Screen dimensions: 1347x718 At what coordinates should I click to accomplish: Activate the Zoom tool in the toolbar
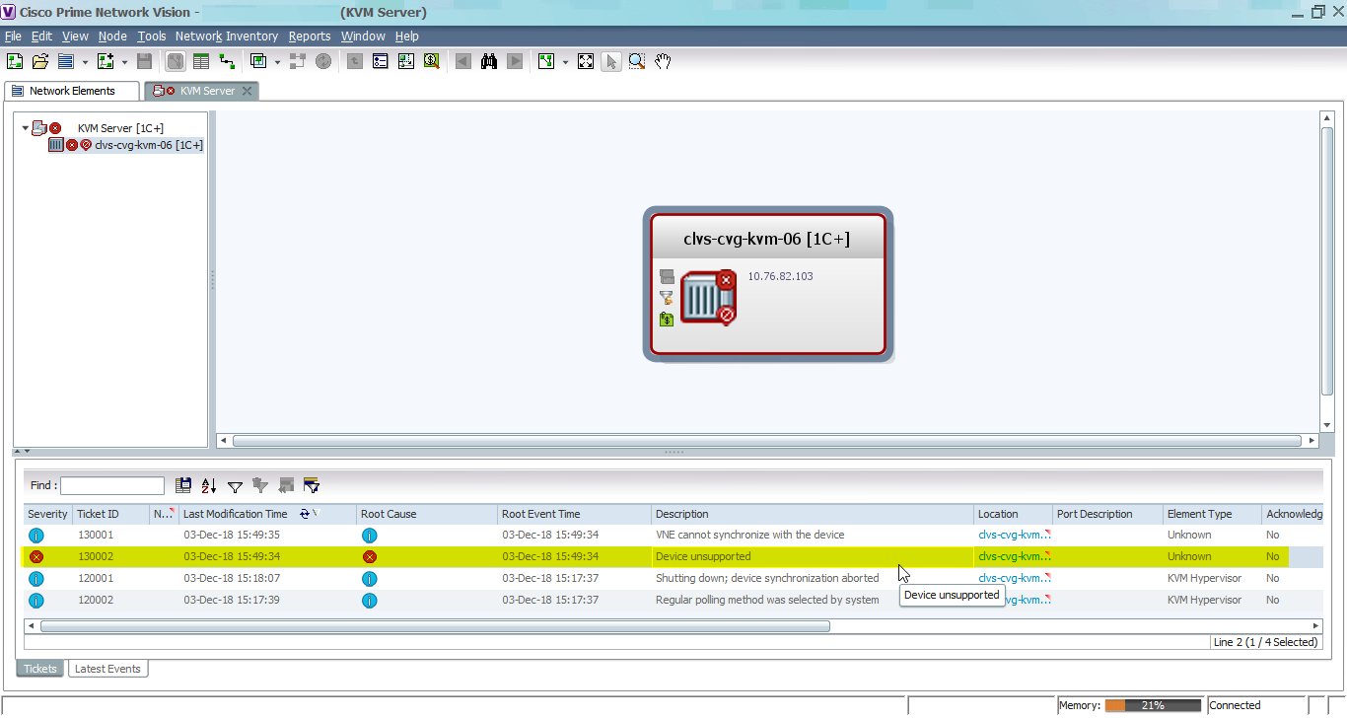[636, 60]
